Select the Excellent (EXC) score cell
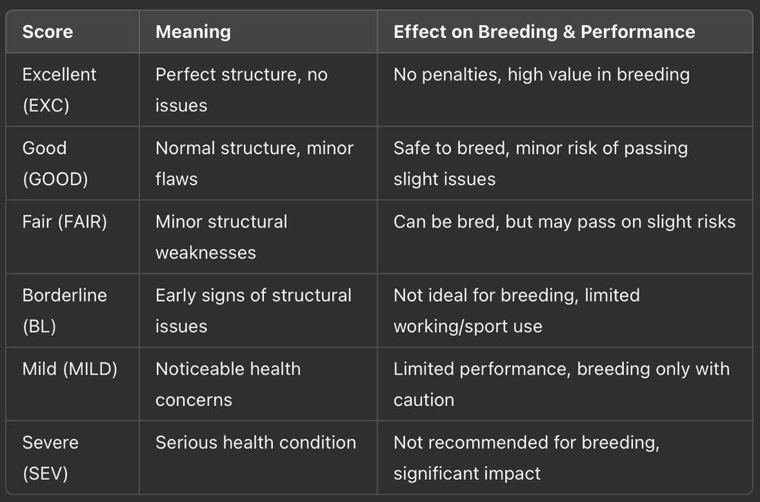Image resolution: width=760 pixels, height=502 pixels. (59, 90)
